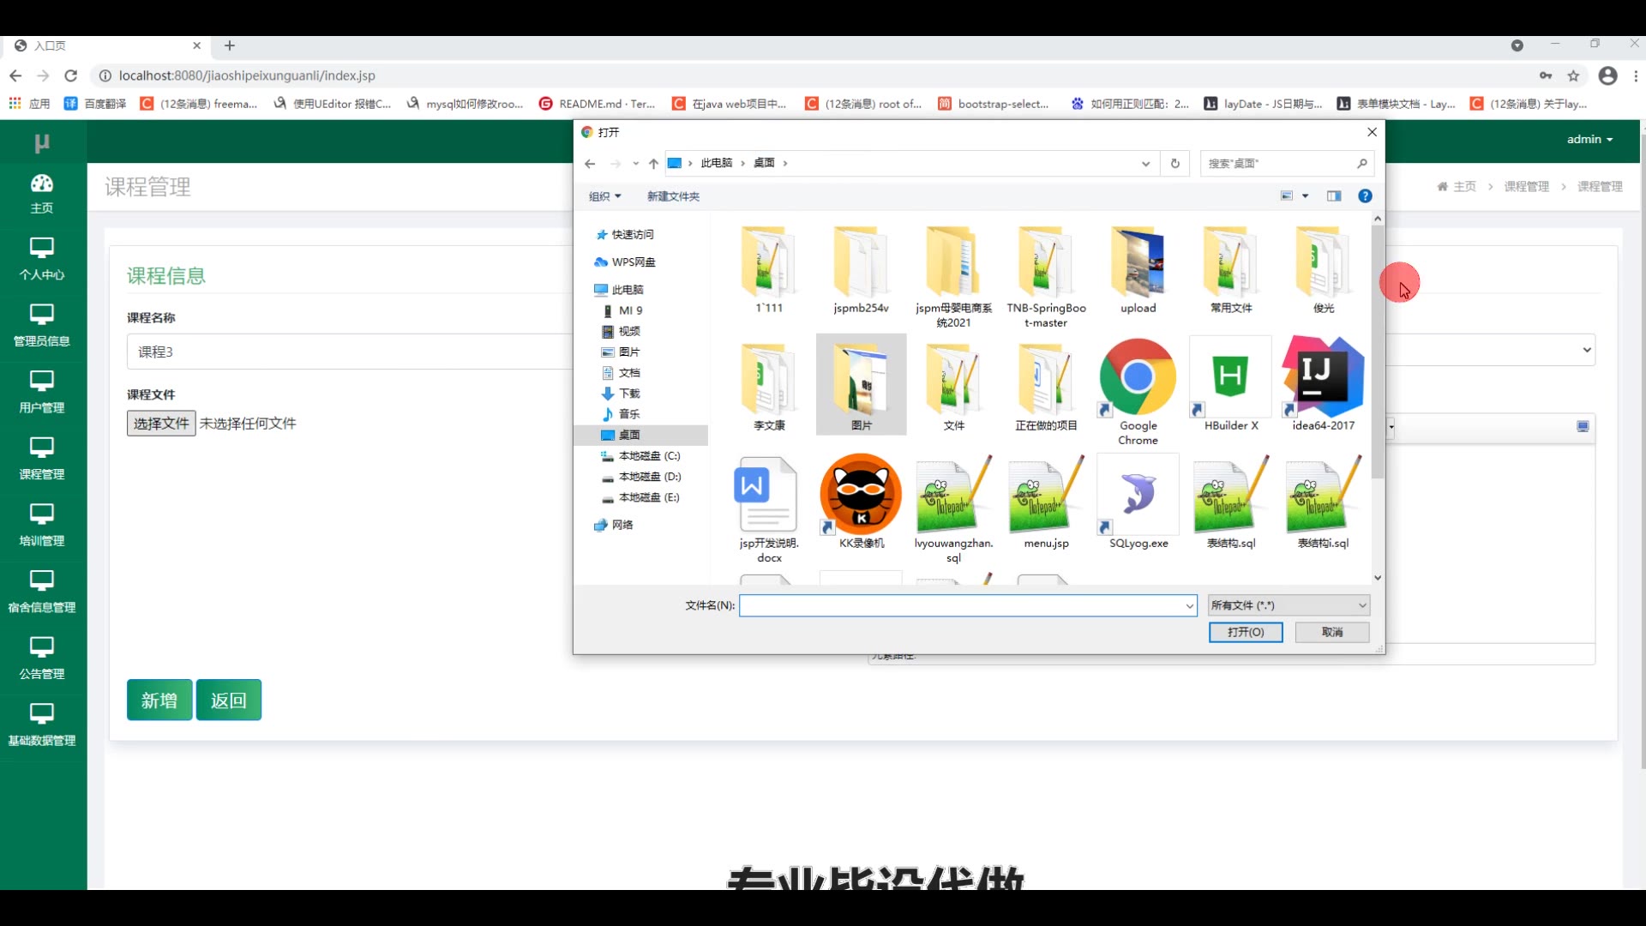Select the jsp开发说明.docx file
Screen dimensions: 1646x926
pos(768,510)
